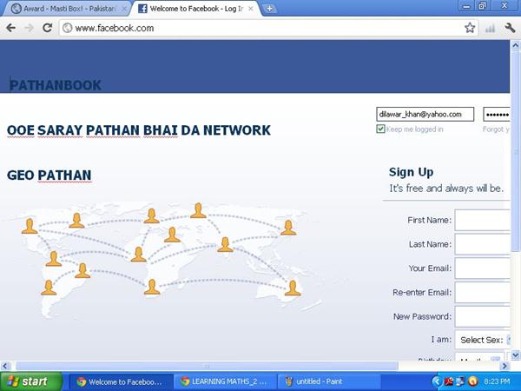
Task: Expand hidden system tray icons arrow
Action: (437, 381)
